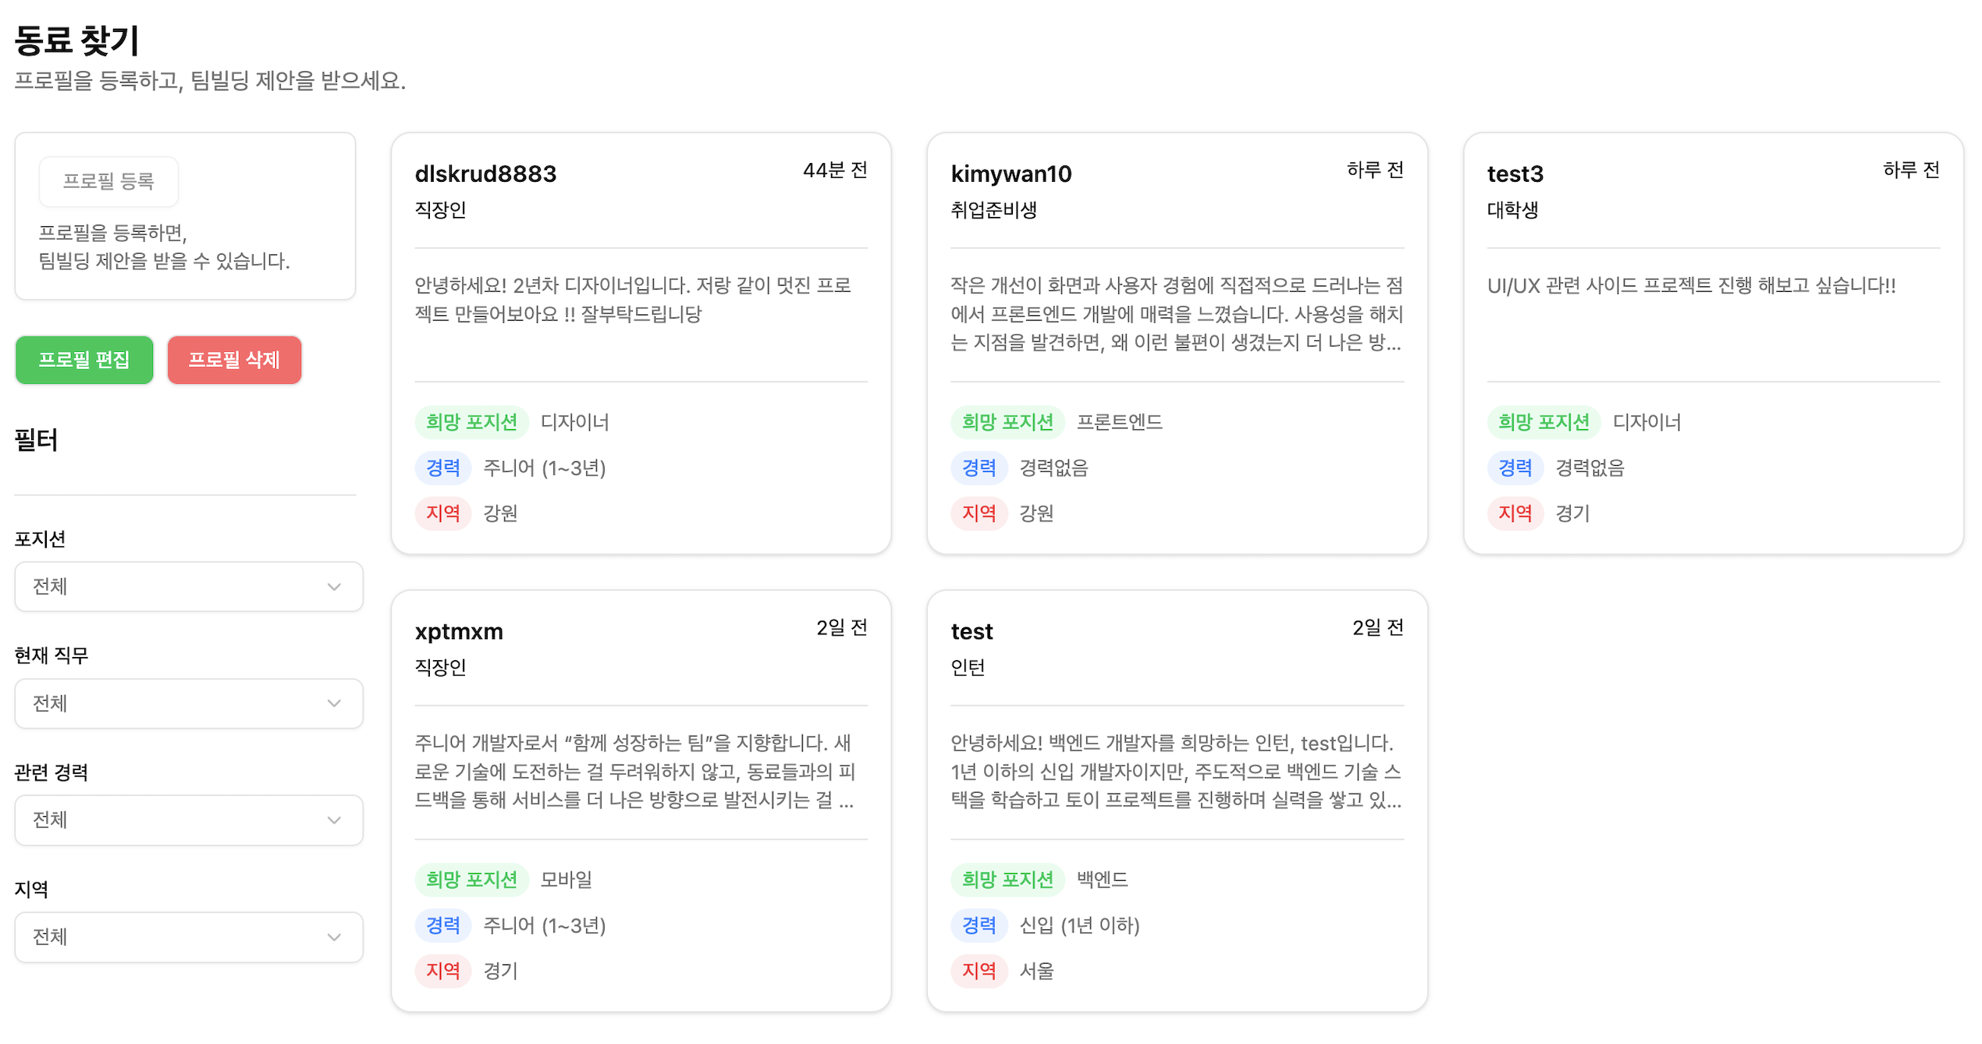Screen dimensions: 1982x1044
Task: Click the 동료 찾기 page heading
Action: tap(76, 41)
